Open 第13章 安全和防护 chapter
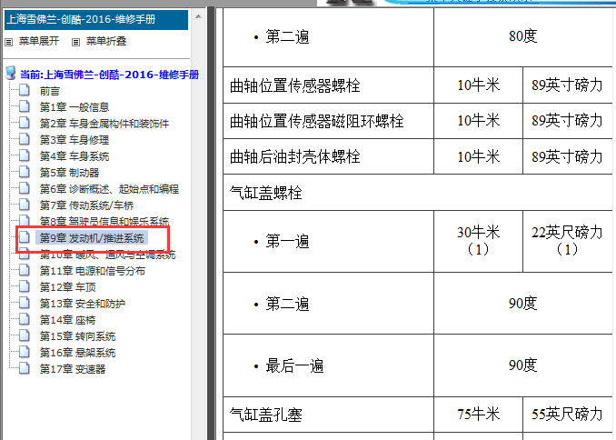The width and height of the screenshot is (616, 440). click(83, 304)
